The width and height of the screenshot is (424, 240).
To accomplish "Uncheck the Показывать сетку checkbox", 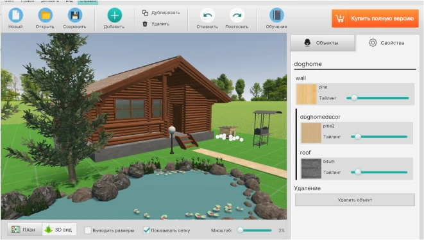I will 146,230.
